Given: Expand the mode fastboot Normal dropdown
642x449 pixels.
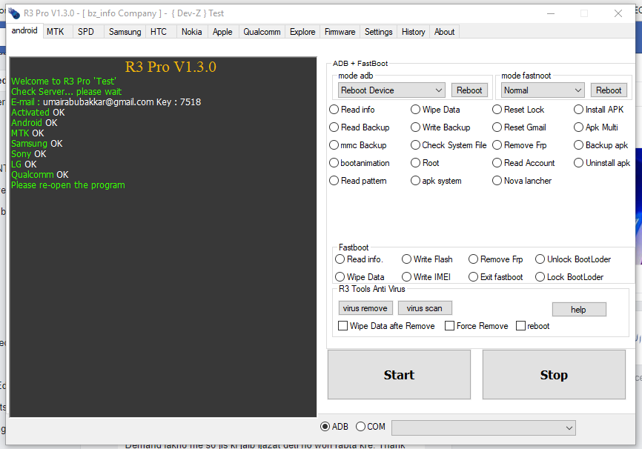Looking at the screenshot, I should tap(543, 90).
